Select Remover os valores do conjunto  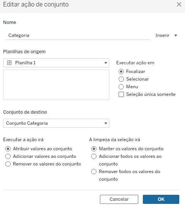tap(8, 164)
